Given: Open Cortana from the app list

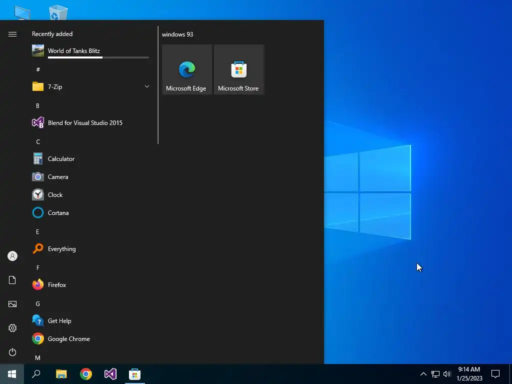Looking at the screenshot, I should pyautogui.click(x=90, y=213).
